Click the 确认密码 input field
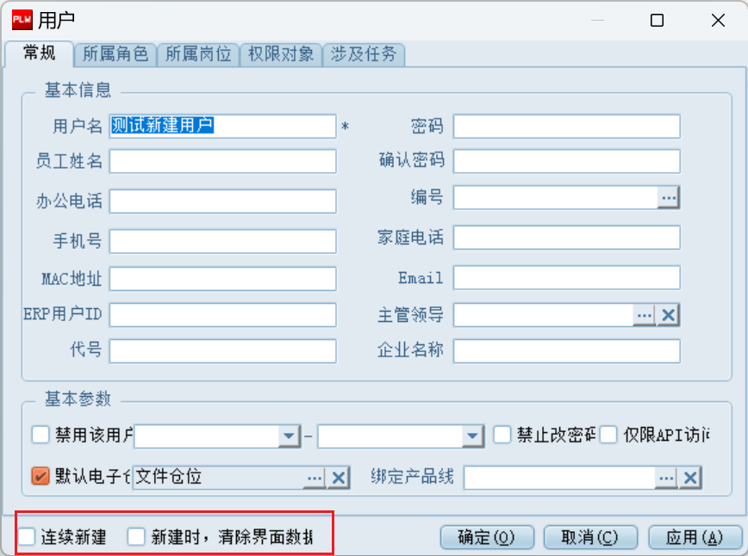This screenshot has width=748, height=556. pos(567,162)
